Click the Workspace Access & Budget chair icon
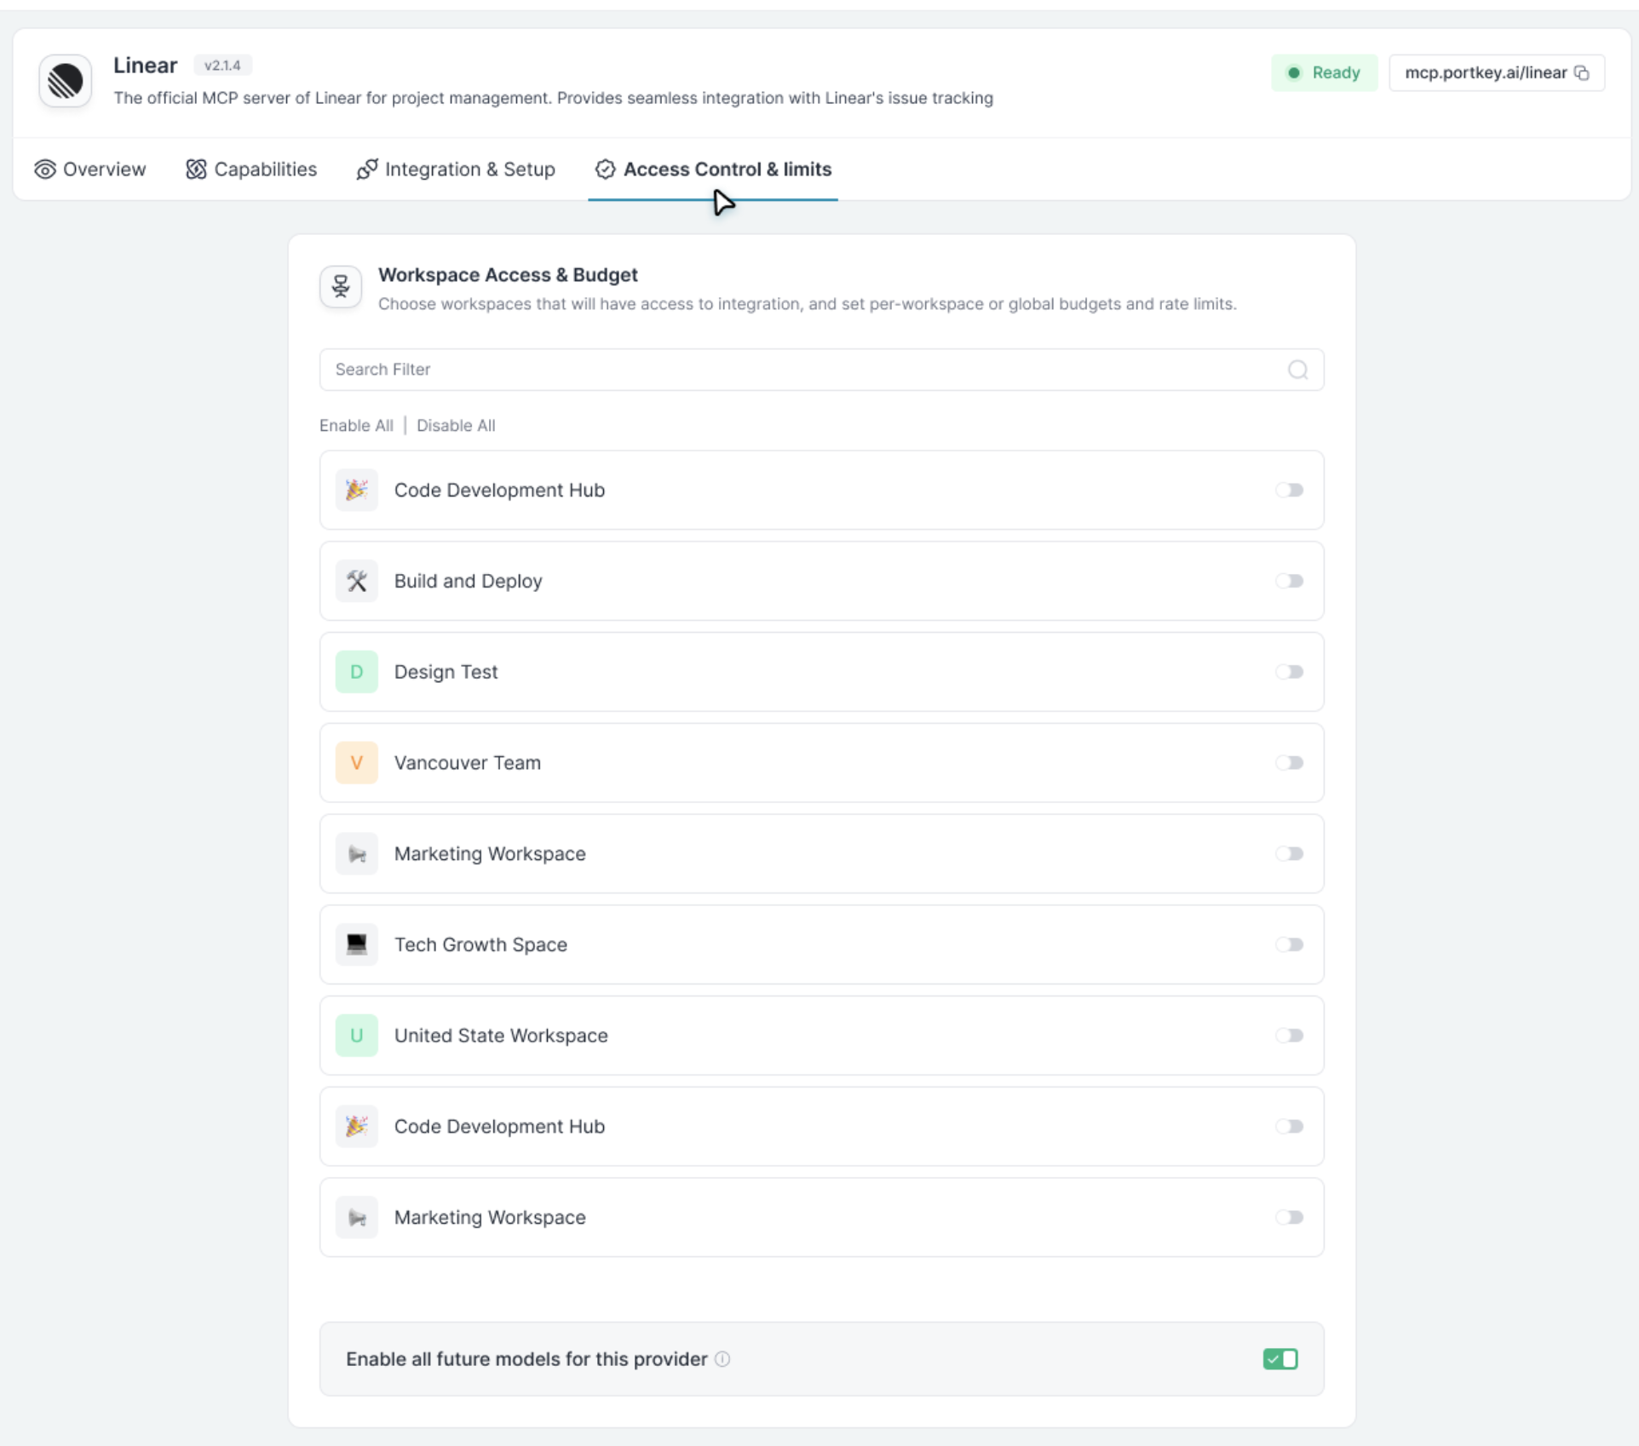 click(x=340, y=286)
